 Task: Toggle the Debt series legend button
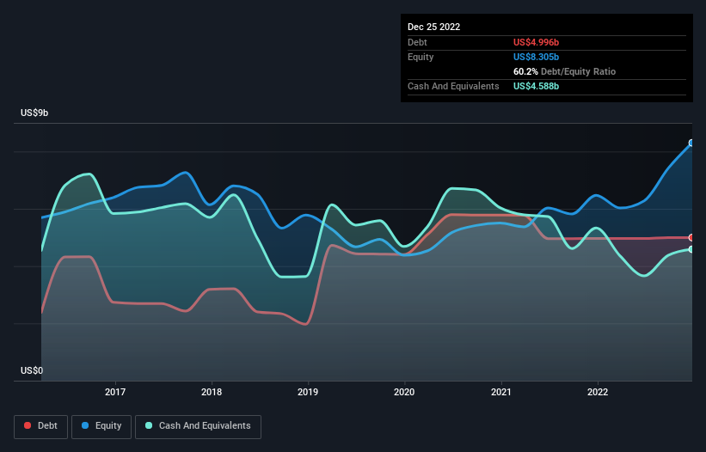(x=41, y=426)
